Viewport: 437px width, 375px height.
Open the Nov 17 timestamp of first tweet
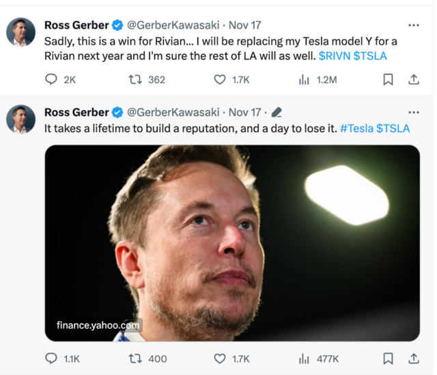(x=245, y=25)
